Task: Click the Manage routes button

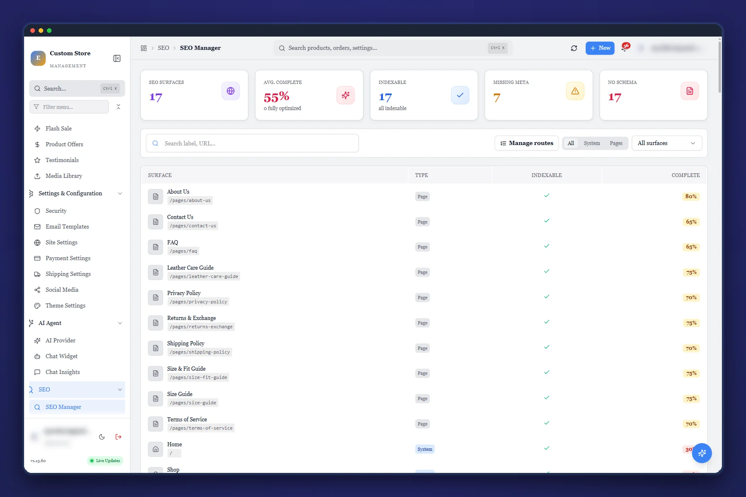Action: 526,143
